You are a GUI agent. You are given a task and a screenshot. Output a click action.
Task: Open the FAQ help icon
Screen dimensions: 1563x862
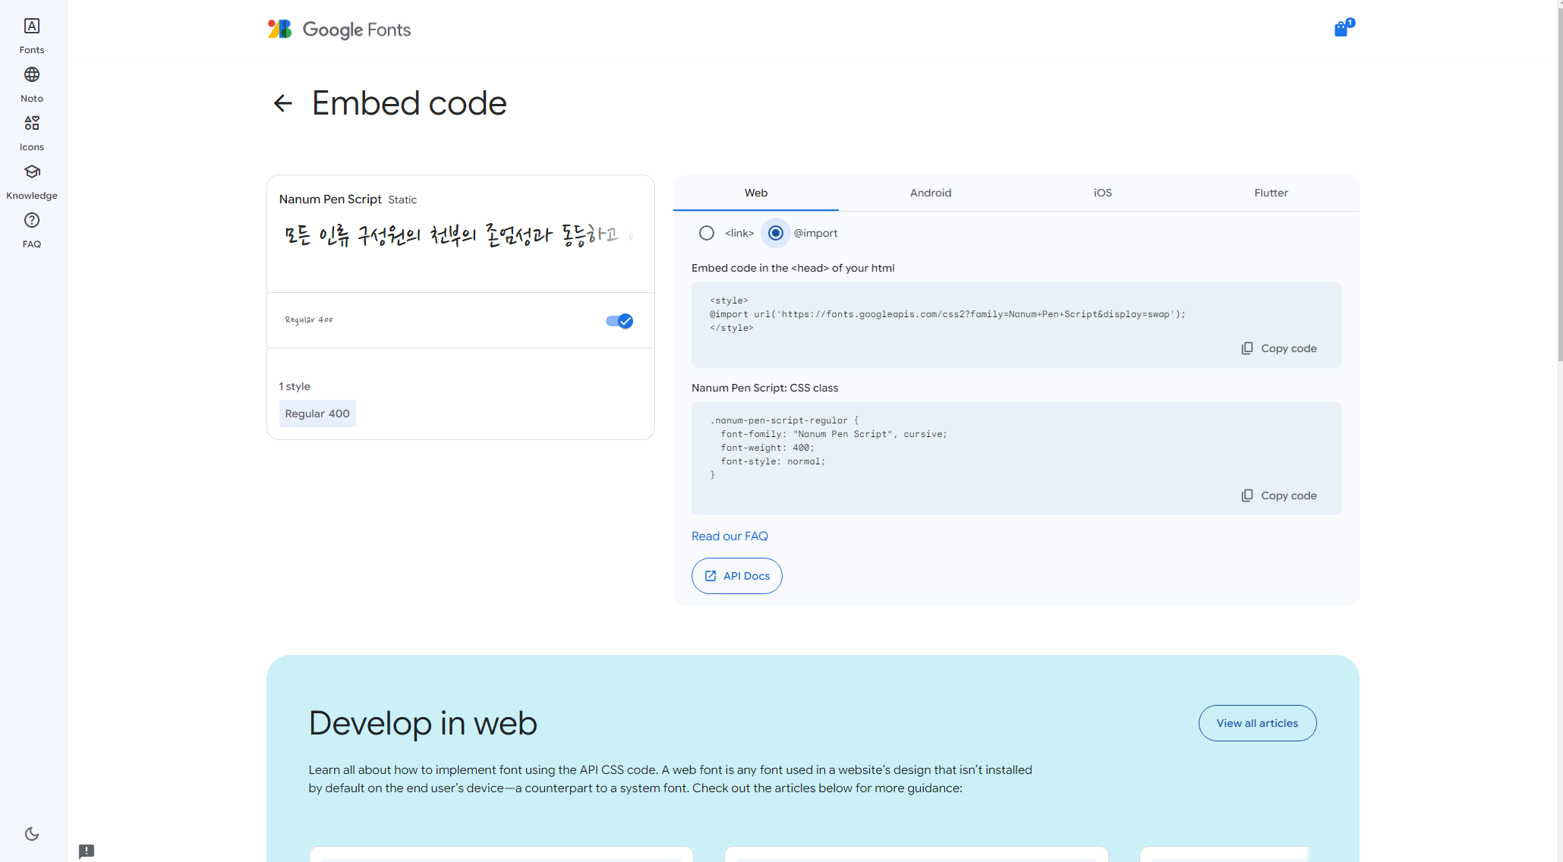click(31, 230)
